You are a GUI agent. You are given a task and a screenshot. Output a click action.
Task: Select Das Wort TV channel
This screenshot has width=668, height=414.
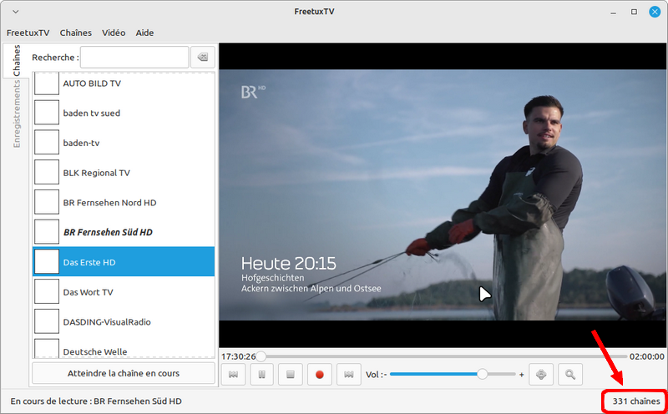tap(124, 292)
